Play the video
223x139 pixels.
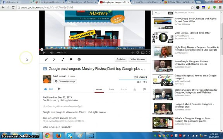point(44,53)
